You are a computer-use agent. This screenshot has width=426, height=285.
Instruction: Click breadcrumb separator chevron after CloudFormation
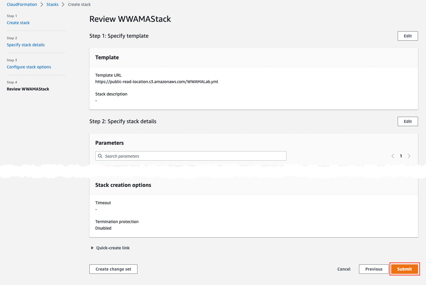coord(42,4)
